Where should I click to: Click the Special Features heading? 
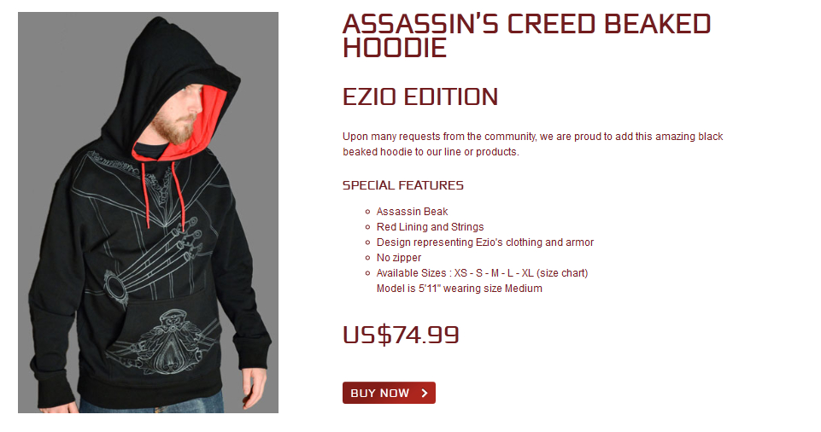click(x=402, y=185)
